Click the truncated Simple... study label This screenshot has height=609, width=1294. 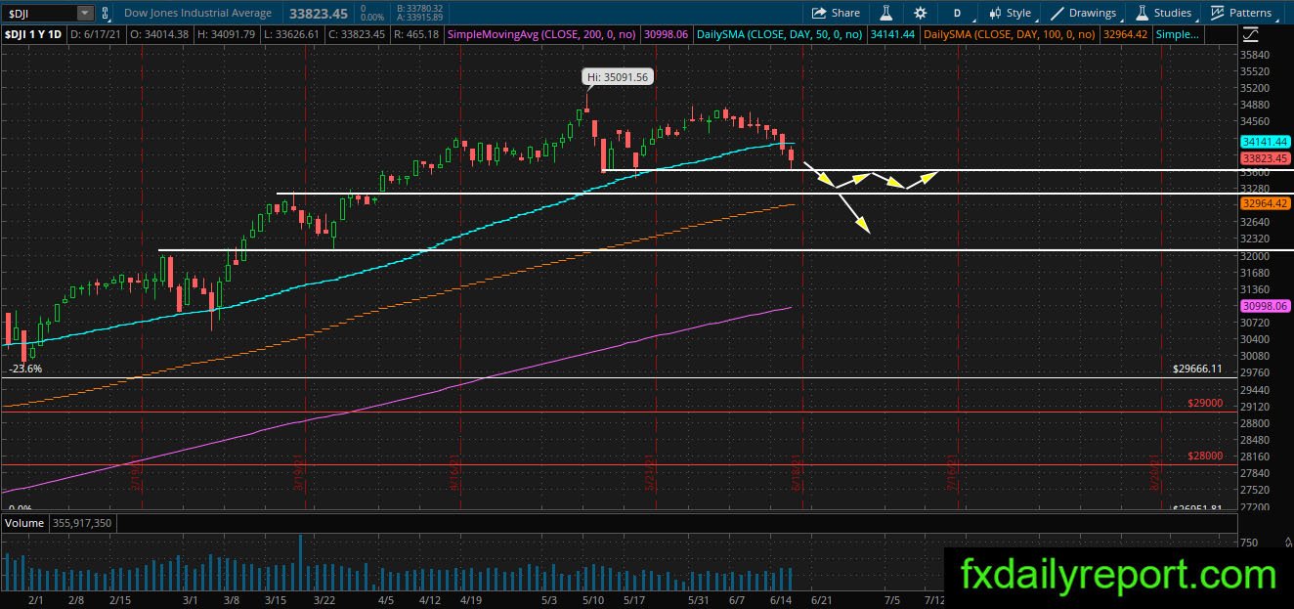tap(1176, 34)
